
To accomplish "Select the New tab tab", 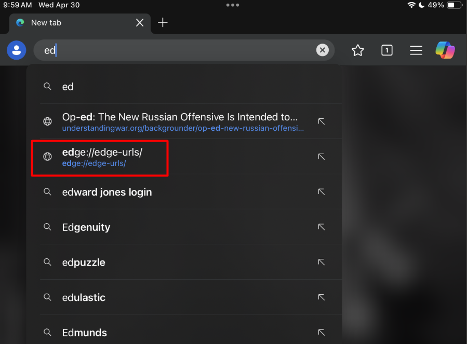I will 80,23.
